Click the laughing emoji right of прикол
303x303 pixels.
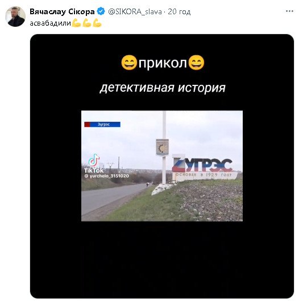196,63
